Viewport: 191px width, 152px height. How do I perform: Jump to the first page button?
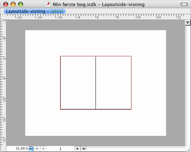pyautogui.click(x=37, y=148)
